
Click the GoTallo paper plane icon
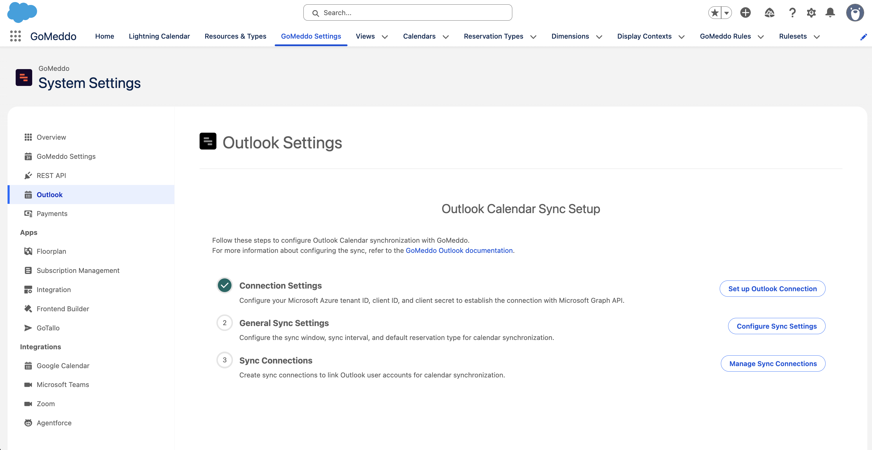click(x=28, y=328)
